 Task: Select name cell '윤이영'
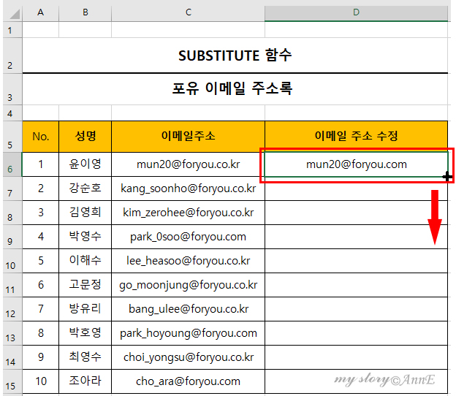coord(85,164)
